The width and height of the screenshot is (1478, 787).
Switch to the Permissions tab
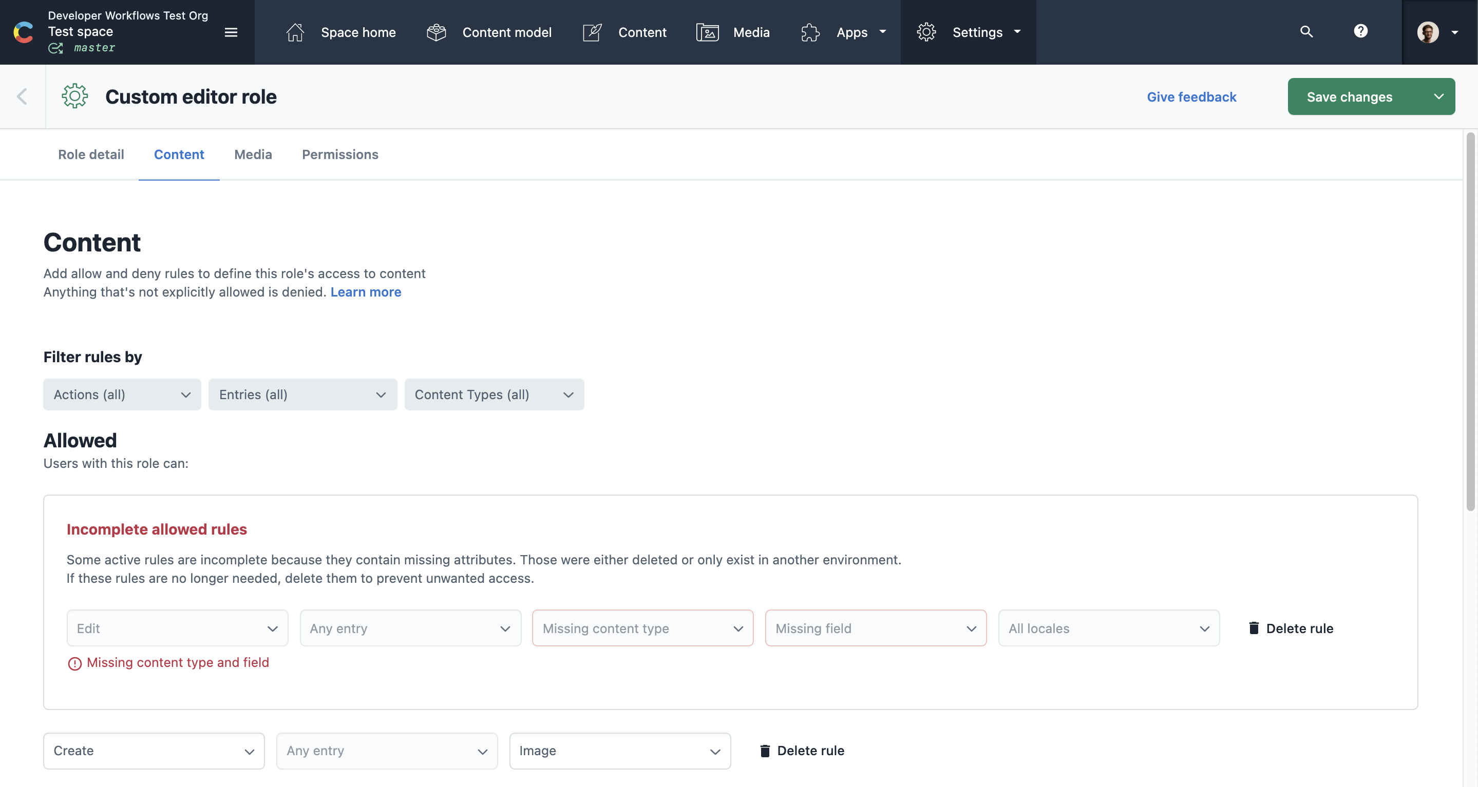coord(339,154)
